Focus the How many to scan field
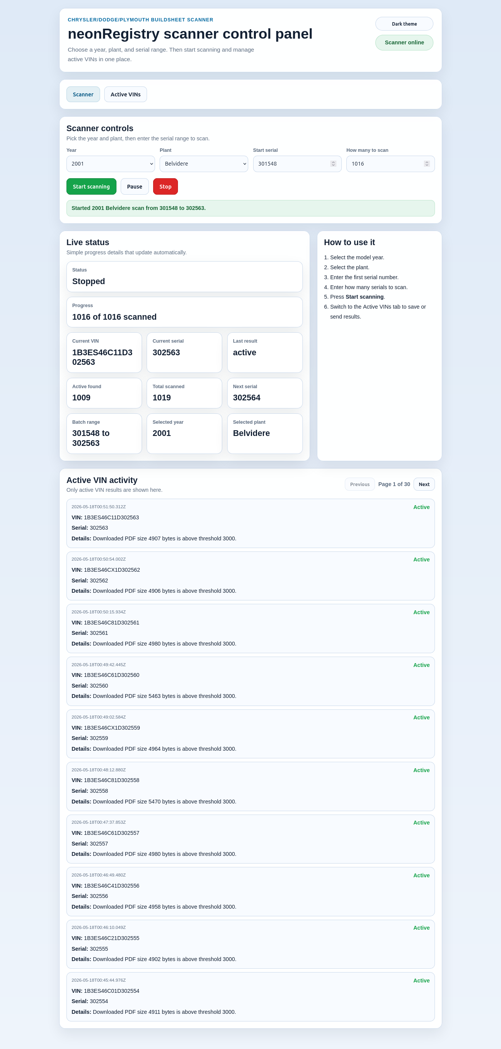 pos(390,164)
